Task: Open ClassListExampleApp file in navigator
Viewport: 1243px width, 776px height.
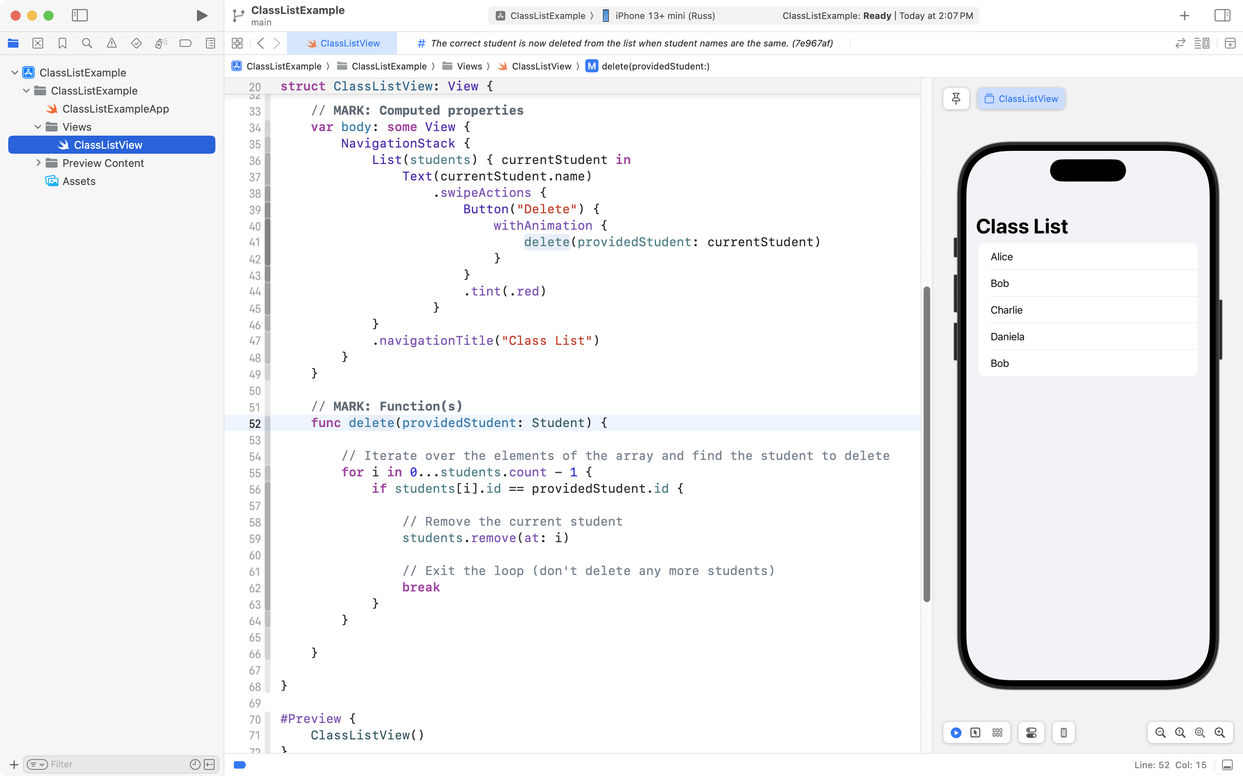Action: click(x=115, y=109)
